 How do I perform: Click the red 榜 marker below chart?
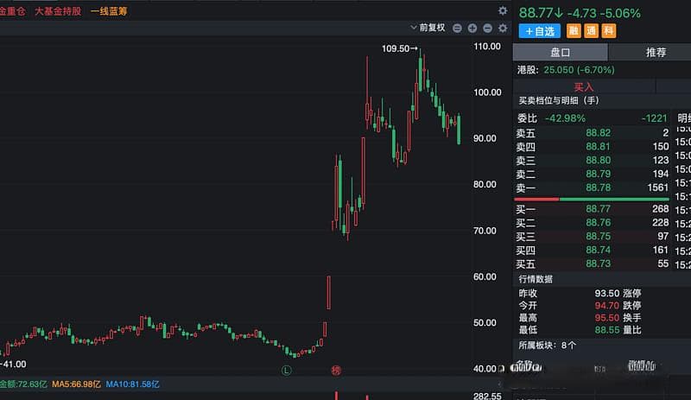tap(336, 371)
